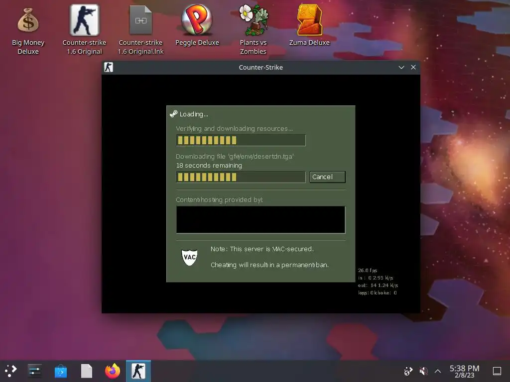Switch to Counter-Strike taskbar entry

[138, 371]
